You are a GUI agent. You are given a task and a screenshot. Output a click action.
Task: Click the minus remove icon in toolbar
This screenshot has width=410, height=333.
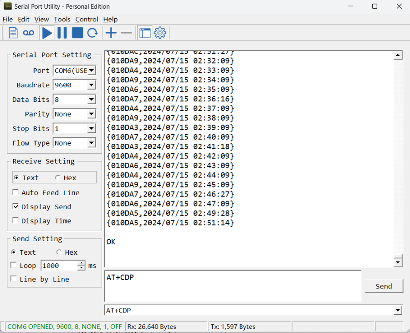pyautogui.click(x=127, y=33)
